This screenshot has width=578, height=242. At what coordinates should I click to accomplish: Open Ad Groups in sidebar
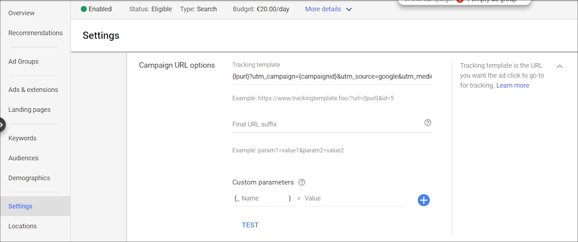point(23,61)
